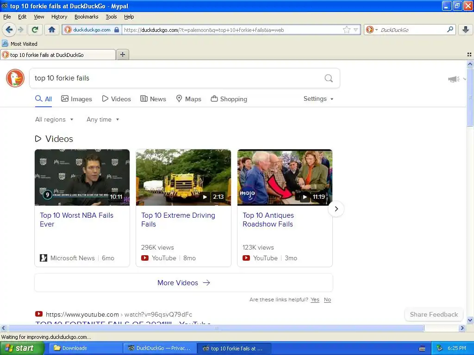Screen dimensions: 474x355
Task: Answer Yes to links helpful question
Action: click(315, 300)
